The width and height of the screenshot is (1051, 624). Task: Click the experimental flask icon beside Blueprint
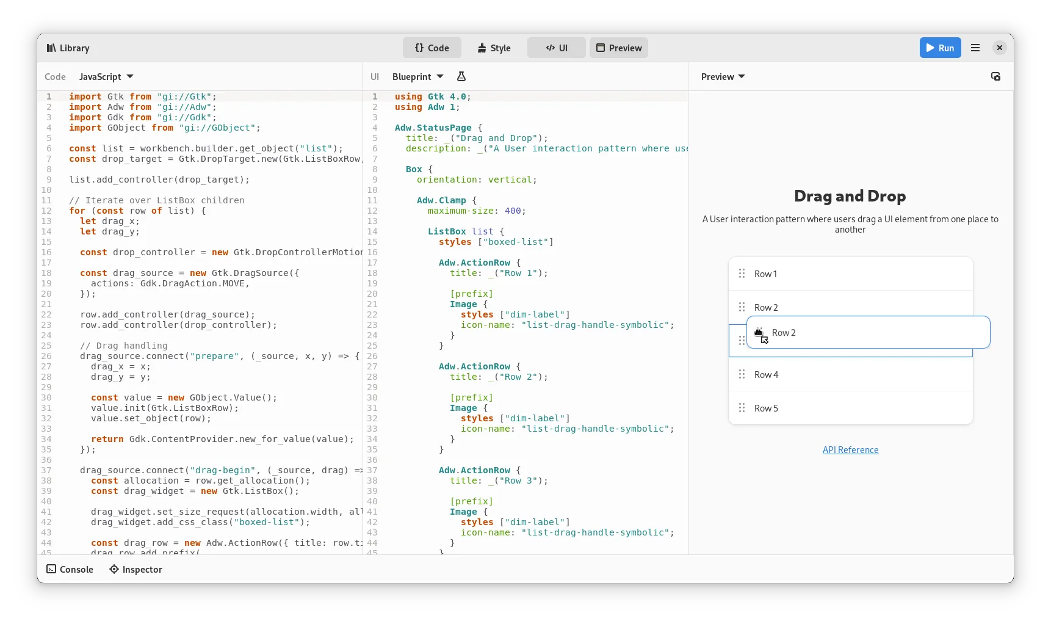(461, 76)
